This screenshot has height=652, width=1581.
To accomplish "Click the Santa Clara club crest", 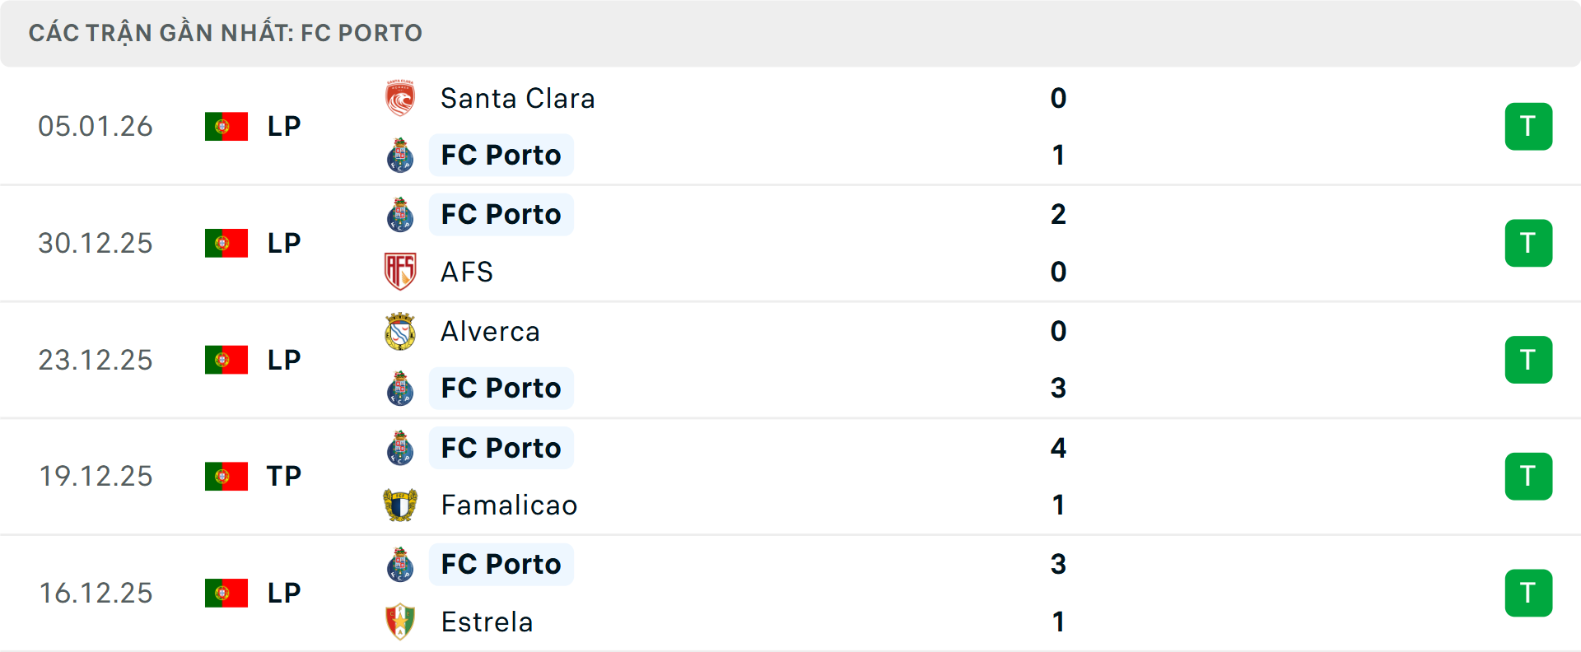I will point(400,95).
